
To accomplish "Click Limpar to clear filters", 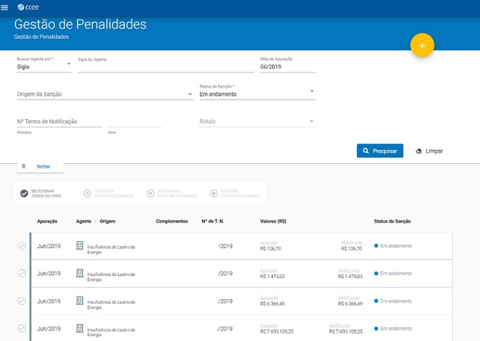I will 429,151.
